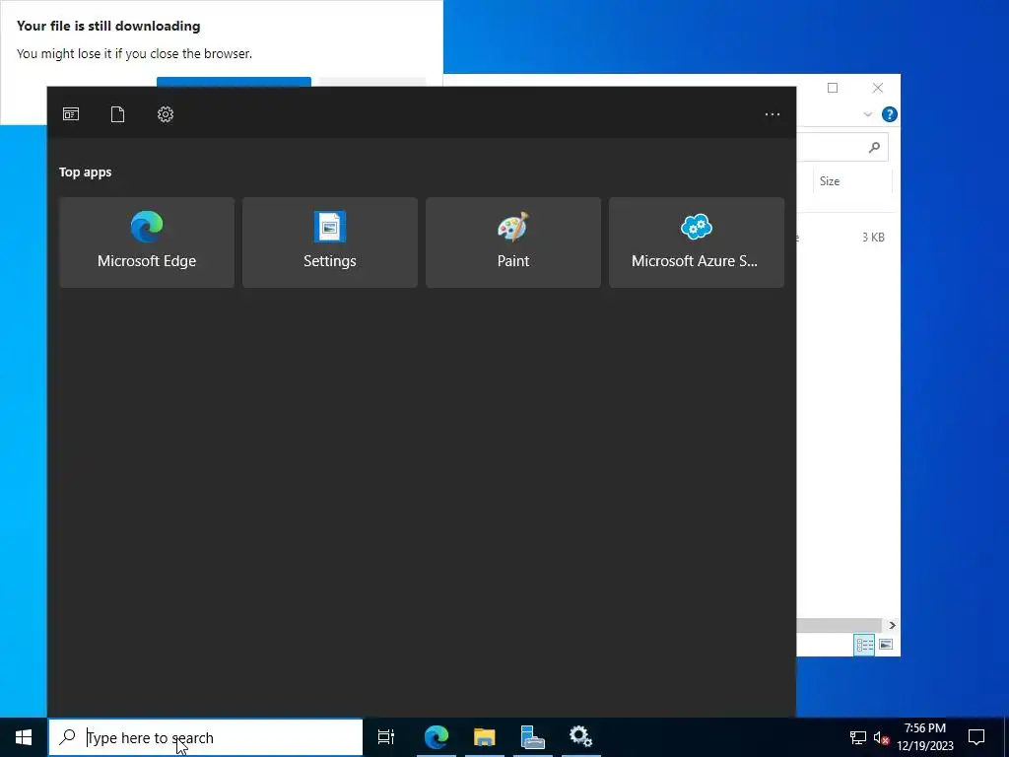Image resolution: width=1009 pixels, height=757 pixels.
Task: Click horizontal scrollbar right arrow in Explorer
Action: 892,625
